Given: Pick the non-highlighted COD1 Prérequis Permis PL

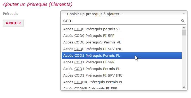Looking at the screenshot, I should tap(122, 69).
